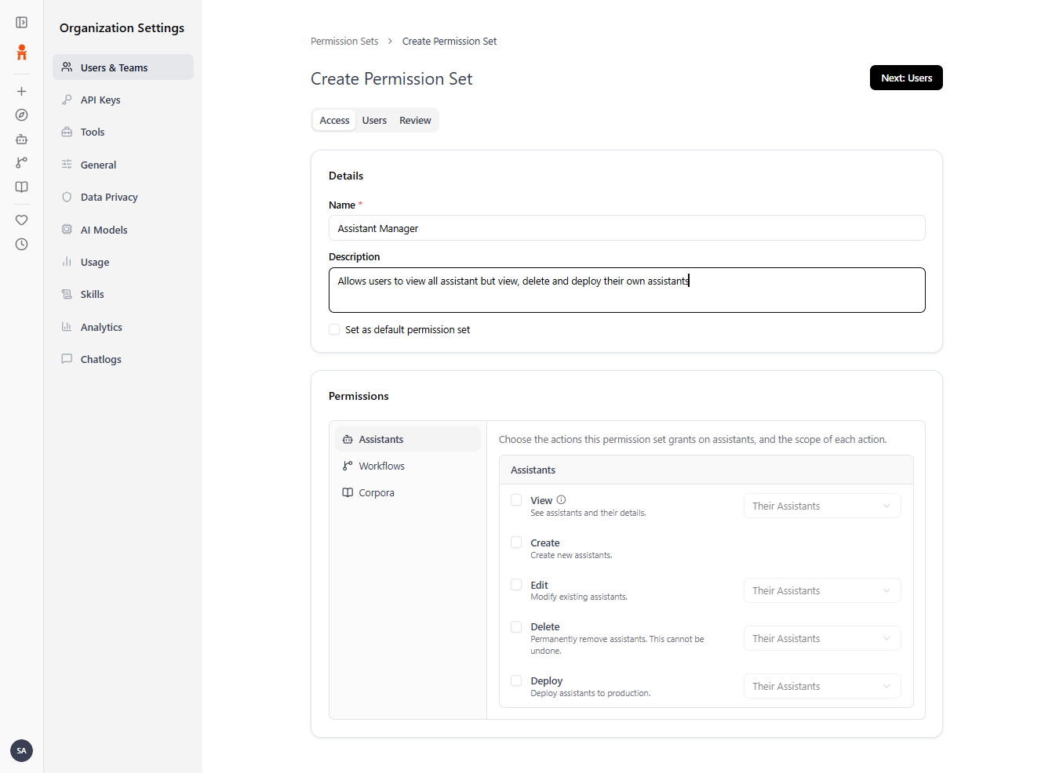
Task: Switch to the Review tab
Action: pos(415,120)
